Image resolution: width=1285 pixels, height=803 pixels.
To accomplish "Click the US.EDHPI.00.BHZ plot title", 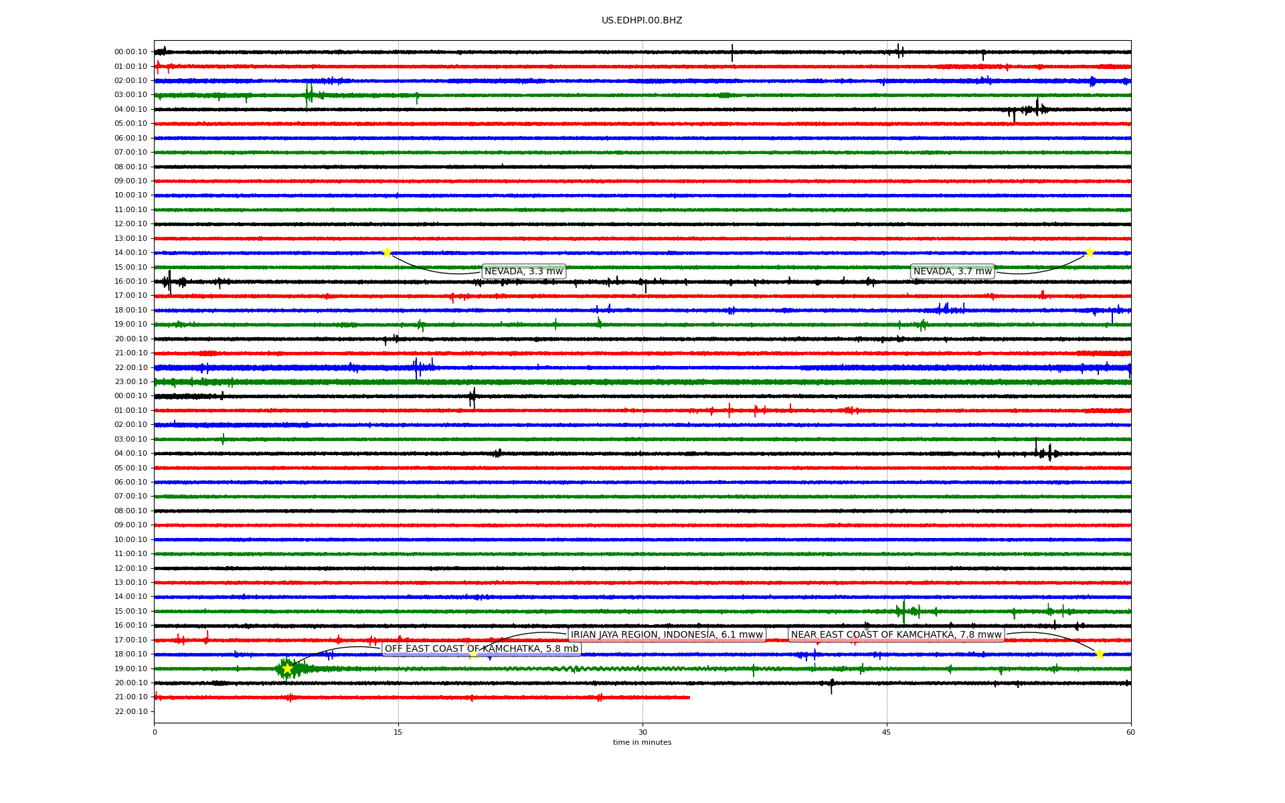I will [642, 21].
